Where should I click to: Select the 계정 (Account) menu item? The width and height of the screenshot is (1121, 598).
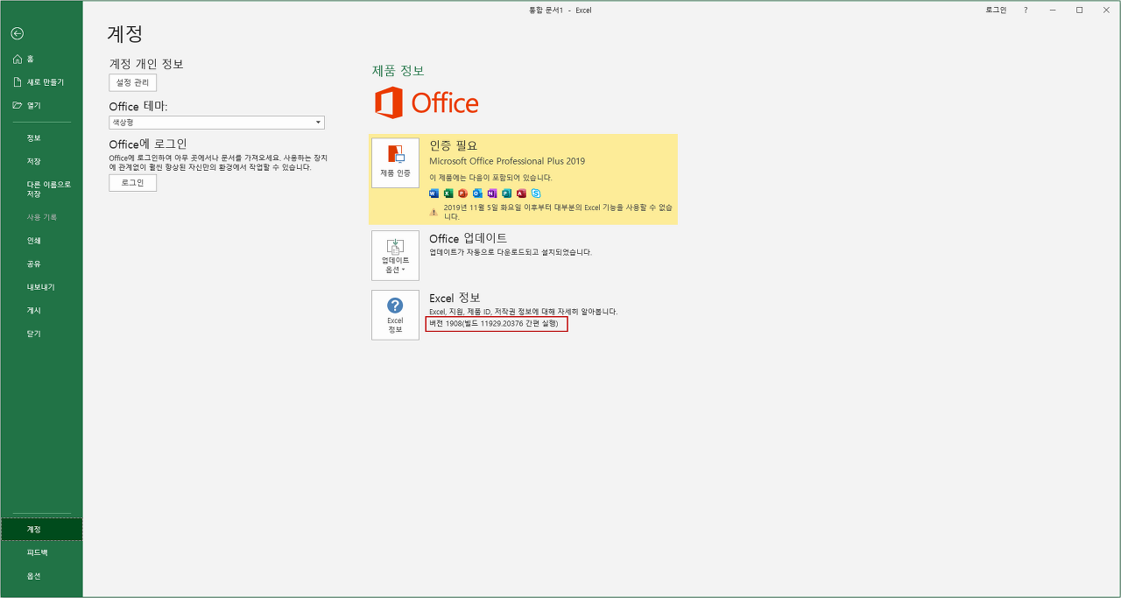click(x=41, y=530)
